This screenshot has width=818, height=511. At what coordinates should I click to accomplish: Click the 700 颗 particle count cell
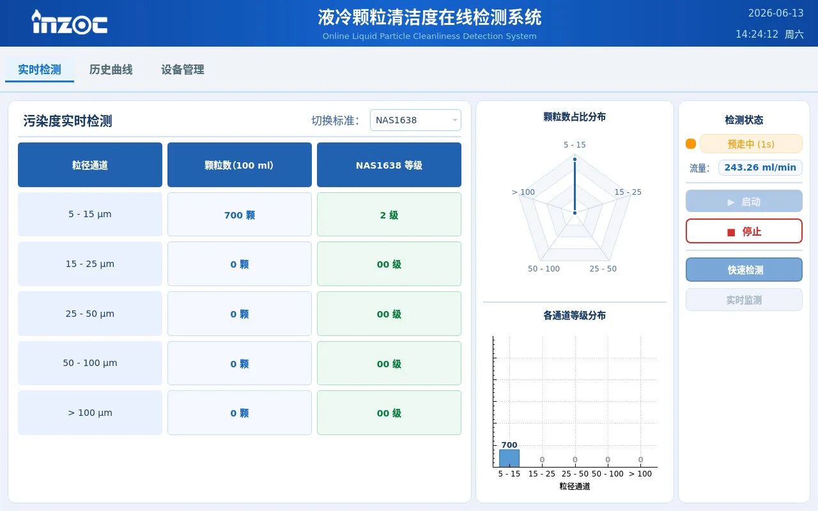240,215
